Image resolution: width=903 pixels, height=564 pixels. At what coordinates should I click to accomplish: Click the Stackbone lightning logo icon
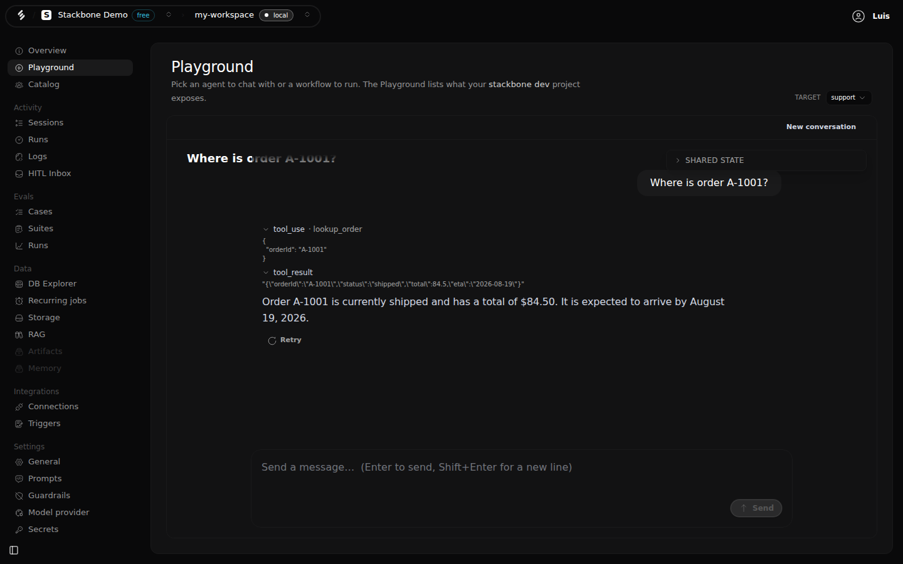point(21,15)
